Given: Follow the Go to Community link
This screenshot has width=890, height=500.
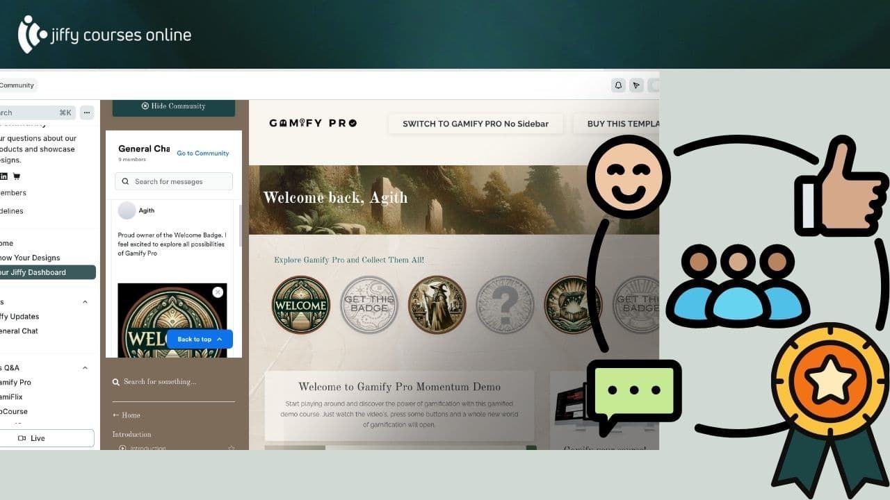Looking at the screenshot, I should click(x=202, y=153).
